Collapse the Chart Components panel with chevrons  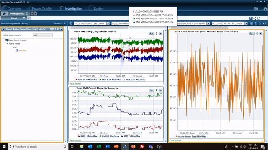(x=65, y=23)
